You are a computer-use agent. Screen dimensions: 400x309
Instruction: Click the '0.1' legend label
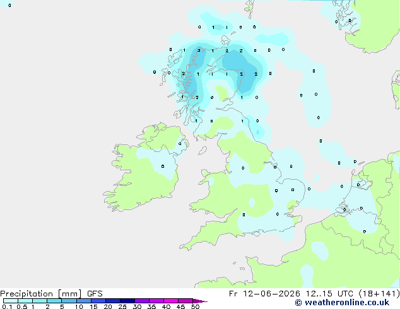(x=7, y=306)
